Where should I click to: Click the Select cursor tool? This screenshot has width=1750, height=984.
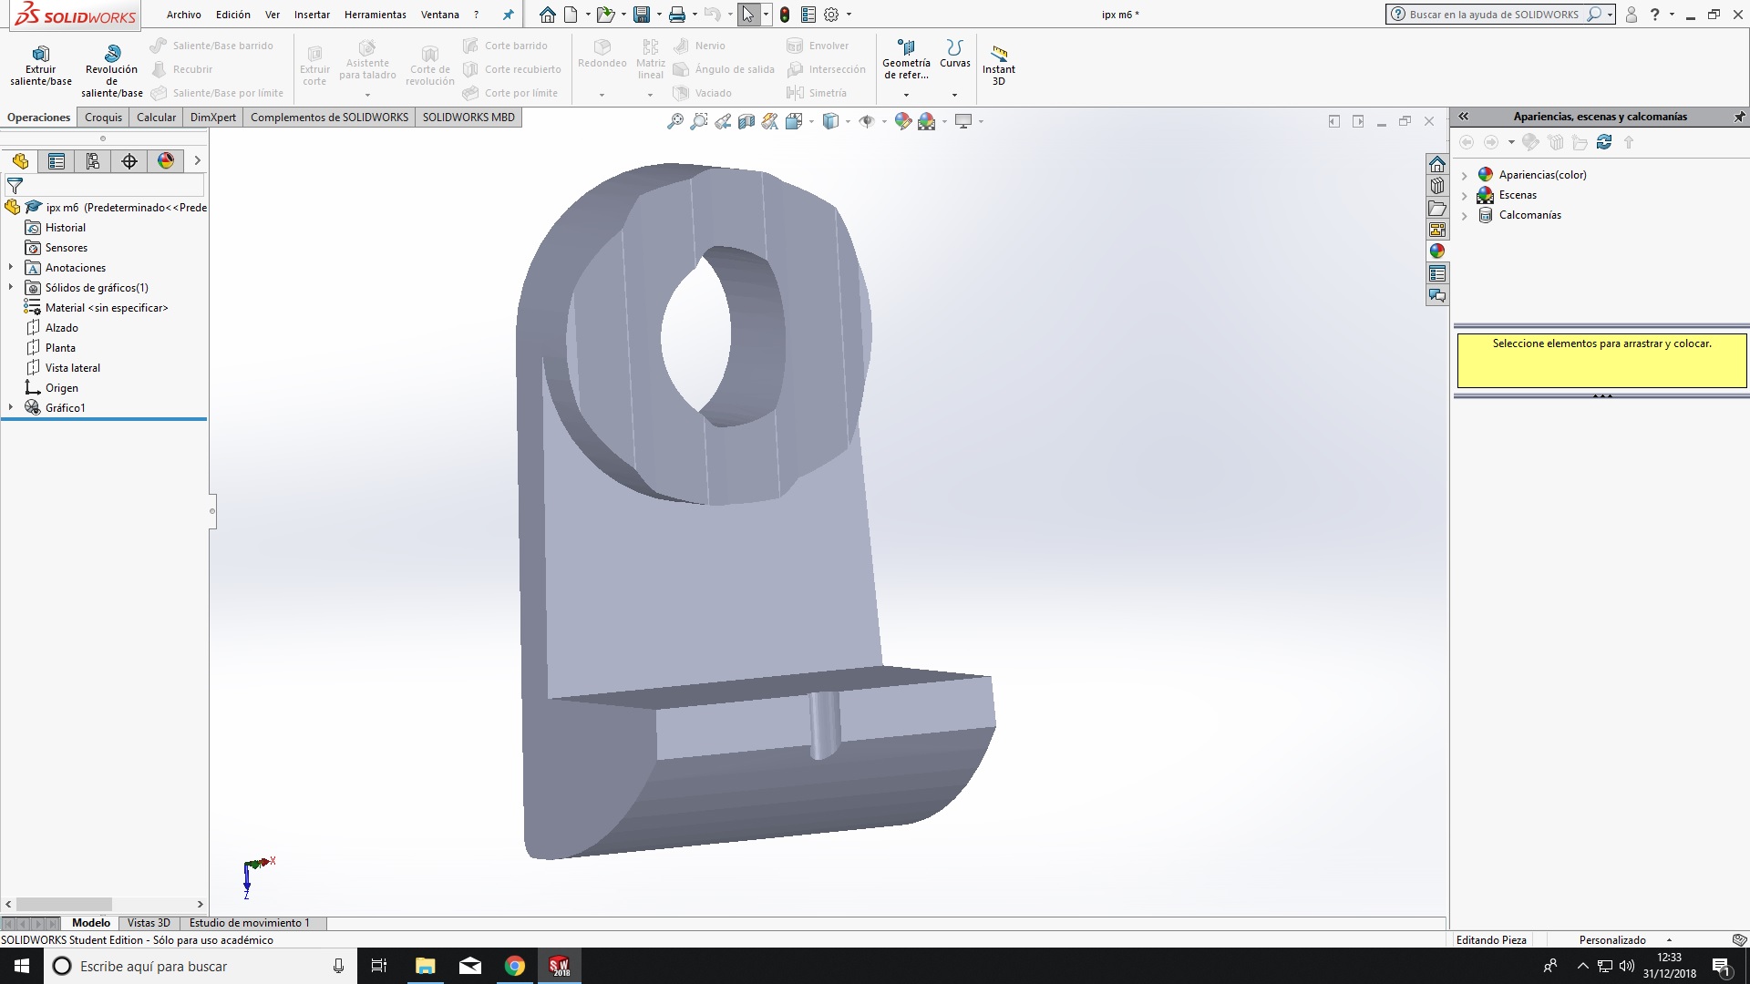pos(748,15)
